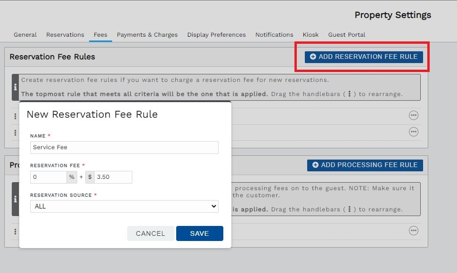457x273 pixels.
Task: Open the ellipsis menu on the processing fee rule
Action: coord(413,231)
